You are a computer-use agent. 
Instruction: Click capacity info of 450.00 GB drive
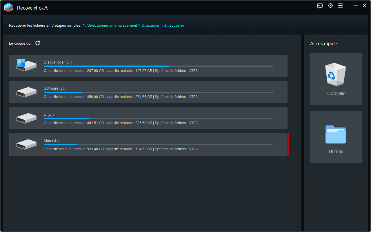(x=121, y=97)
